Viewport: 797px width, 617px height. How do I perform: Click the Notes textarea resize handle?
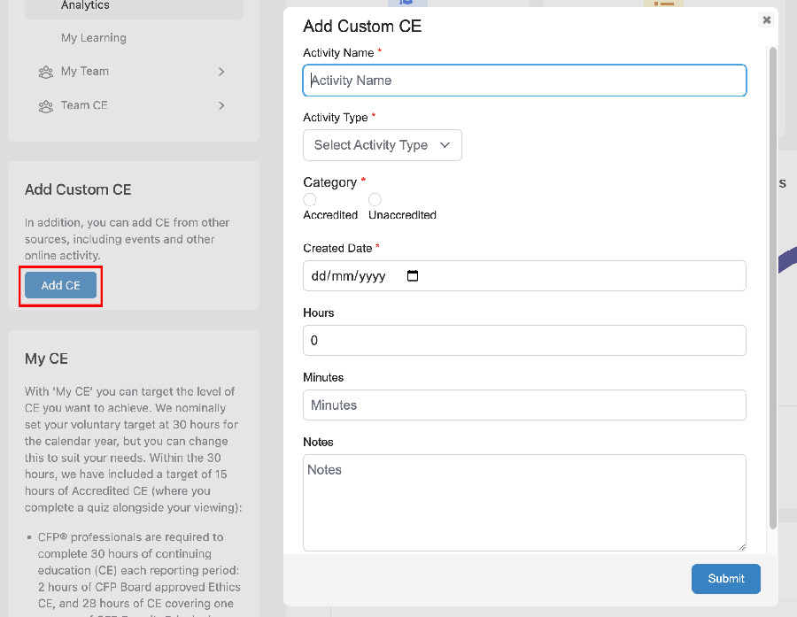pyautogui.click(x=741, y=546)
